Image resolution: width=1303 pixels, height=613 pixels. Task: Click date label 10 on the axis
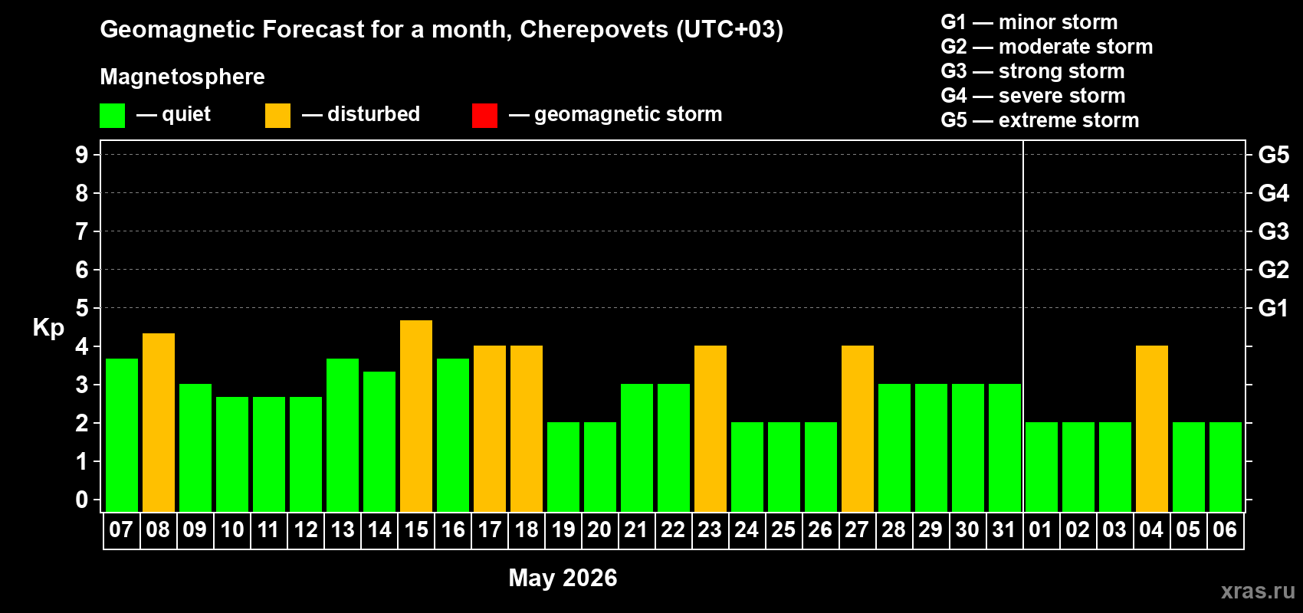coord(231,530)
